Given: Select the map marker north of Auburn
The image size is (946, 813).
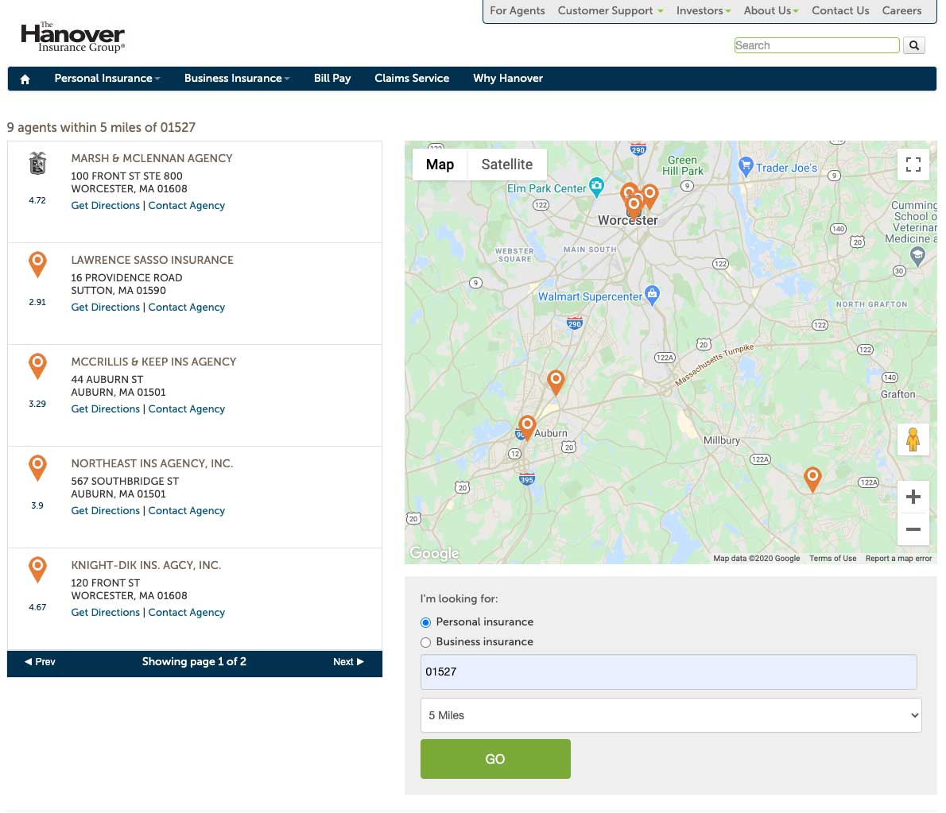Looking at the screenshot, I should 556,381.
